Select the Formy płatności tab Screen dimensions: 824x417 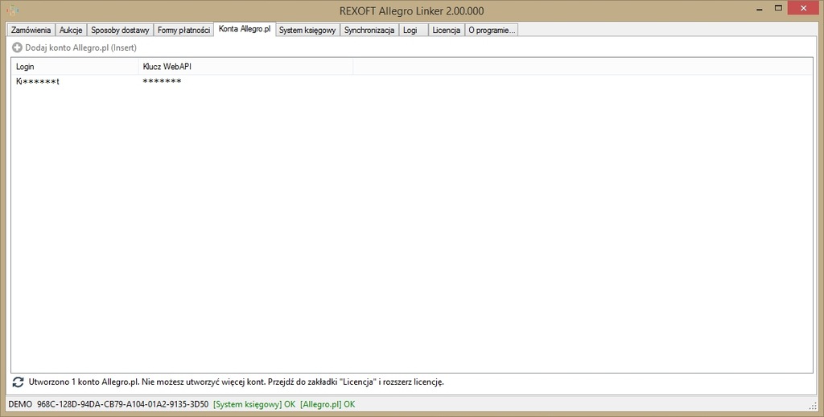coord(184,30)
